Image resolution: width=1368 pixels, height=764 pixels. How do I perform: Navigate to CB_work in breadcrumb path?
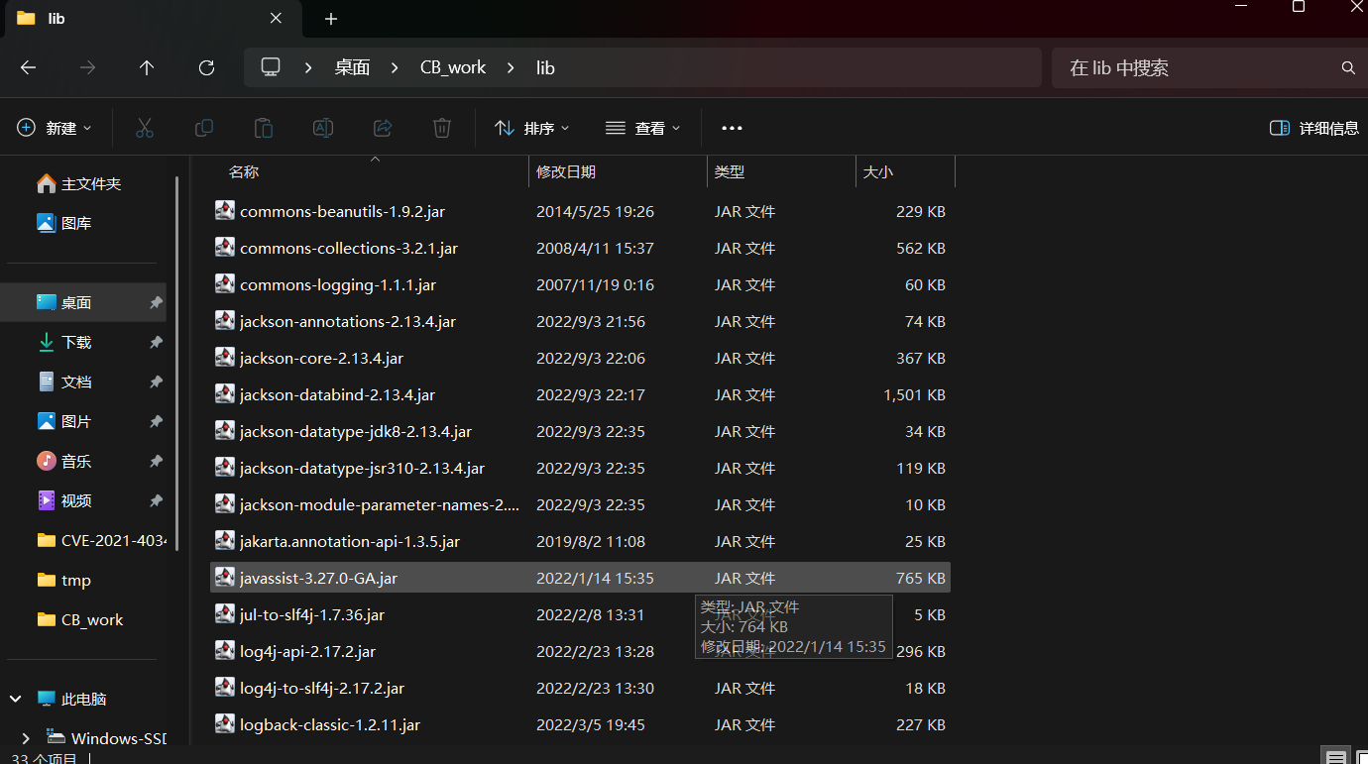click(x=453, y=67)
